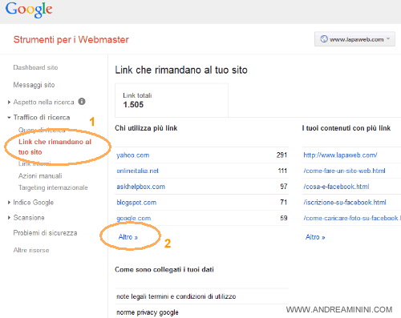Open Indice Google menu item
The width and height of the screenshot is (401, 318).
click(34, 203)
